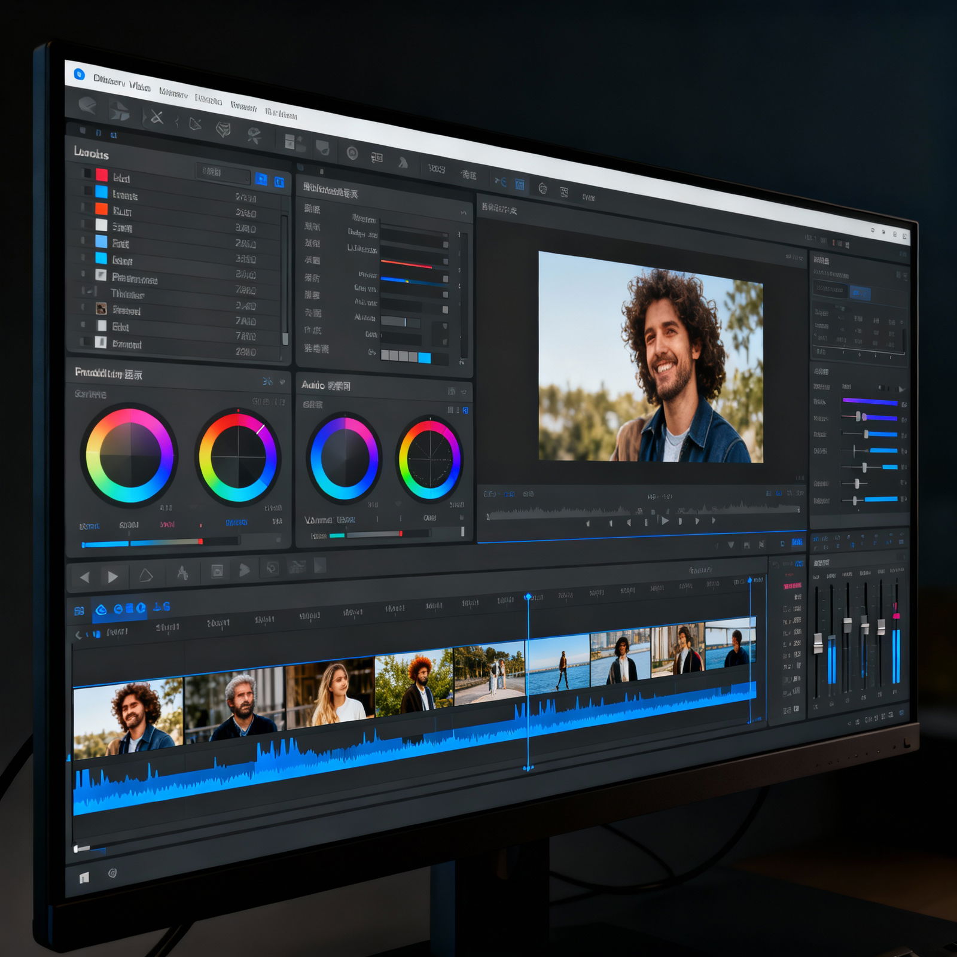Image resolution: width=957 pixels, height=957 pixels.
Task: Select the scissors cut tool in top toolbar
Action: (x=157, y=117)
